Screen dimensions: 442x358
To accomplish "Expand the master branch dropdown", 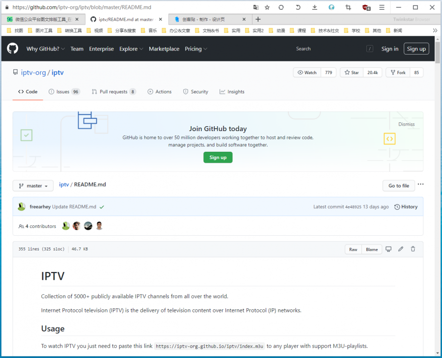I will pyautogui.click(x=33, y=186).
